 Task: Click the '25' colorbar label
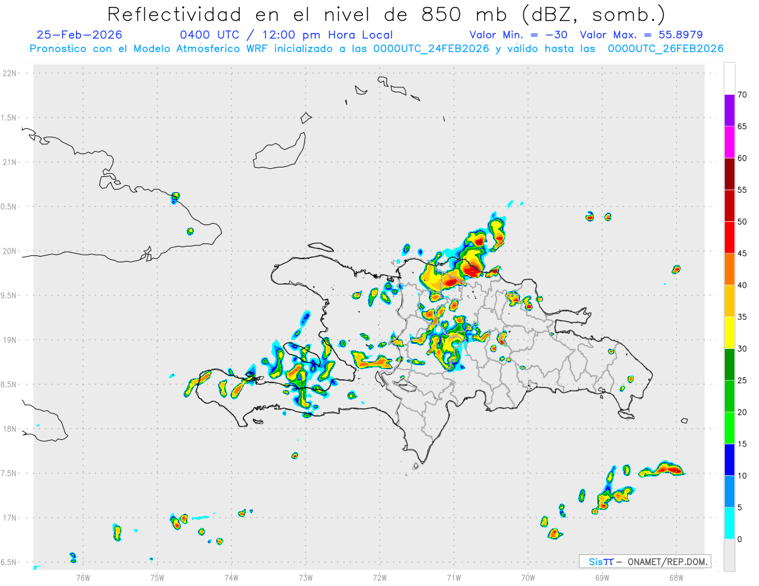coord(742,380)
